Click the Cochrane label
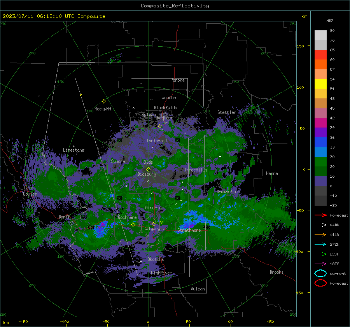Screen dimensions: 350x327 click(127, 217)
